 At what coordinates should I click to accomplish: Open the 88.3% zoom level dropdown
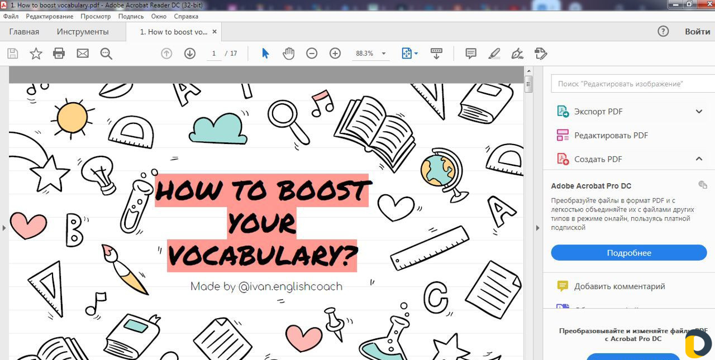coord(384,54)
